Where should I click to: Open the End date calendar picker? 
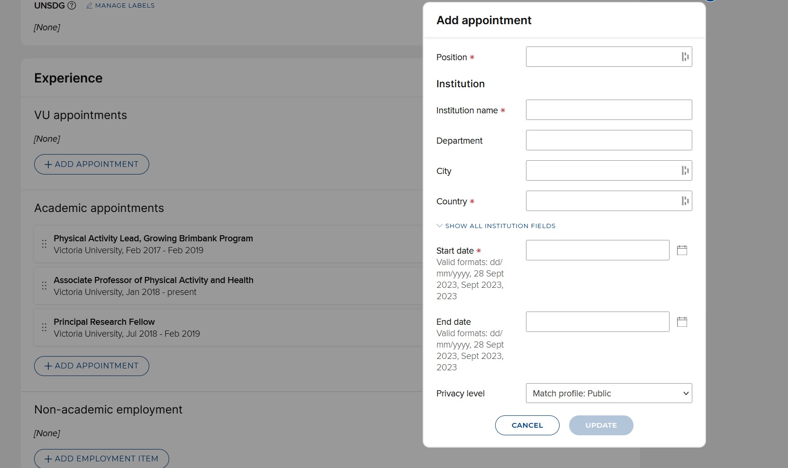click(x=682, y=322)
